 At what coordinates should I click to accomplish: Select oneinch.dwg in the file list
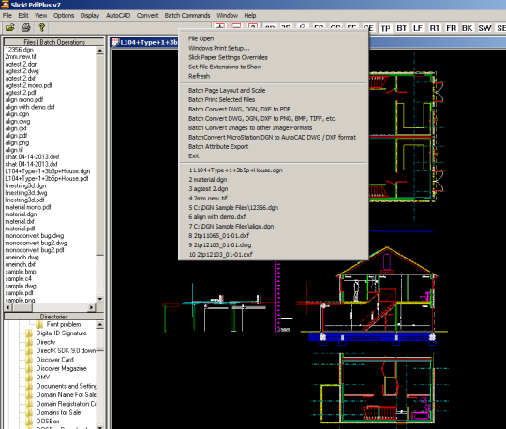coord(22,257)
